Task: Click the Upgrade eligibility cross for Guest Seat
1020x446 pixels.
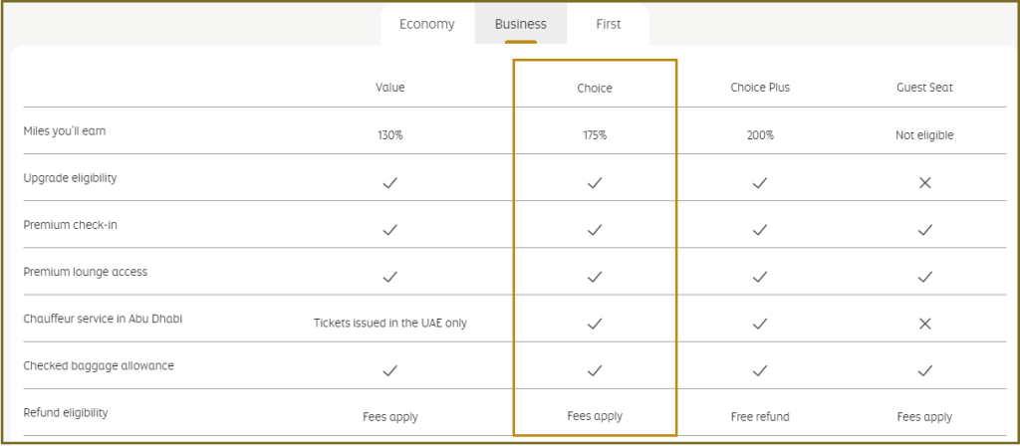Action: pyautogui.click(x=924, y=183)
